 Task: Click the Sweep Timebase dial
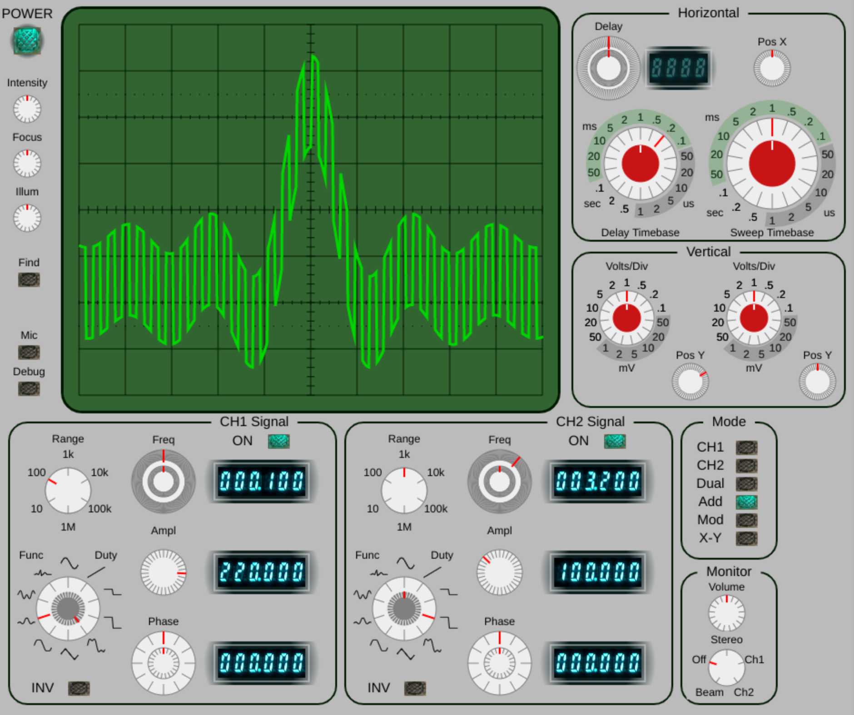[x=772, y=164]
